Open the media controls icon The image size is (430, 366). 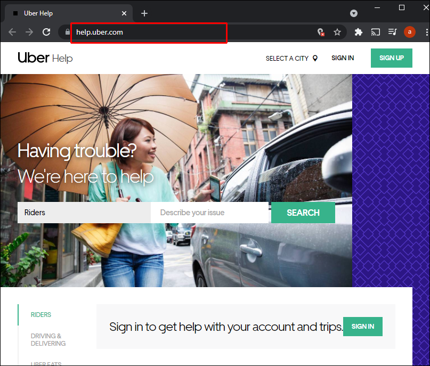[x=392, y=32]
